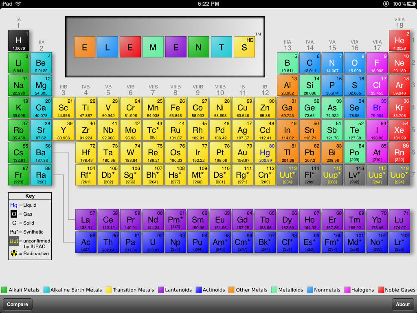Screen dimensions: 417x313
Task: Tap the Lantanoids legend label
Action: (x=178, y=290)
